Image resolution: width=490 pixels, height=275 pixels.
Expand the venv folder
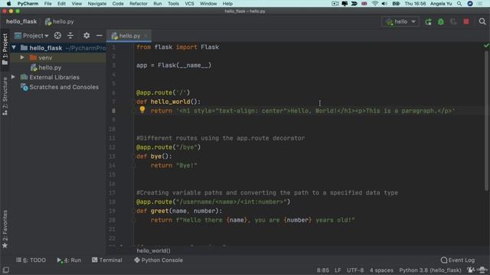pyautogui.click(x=22, y=58)
